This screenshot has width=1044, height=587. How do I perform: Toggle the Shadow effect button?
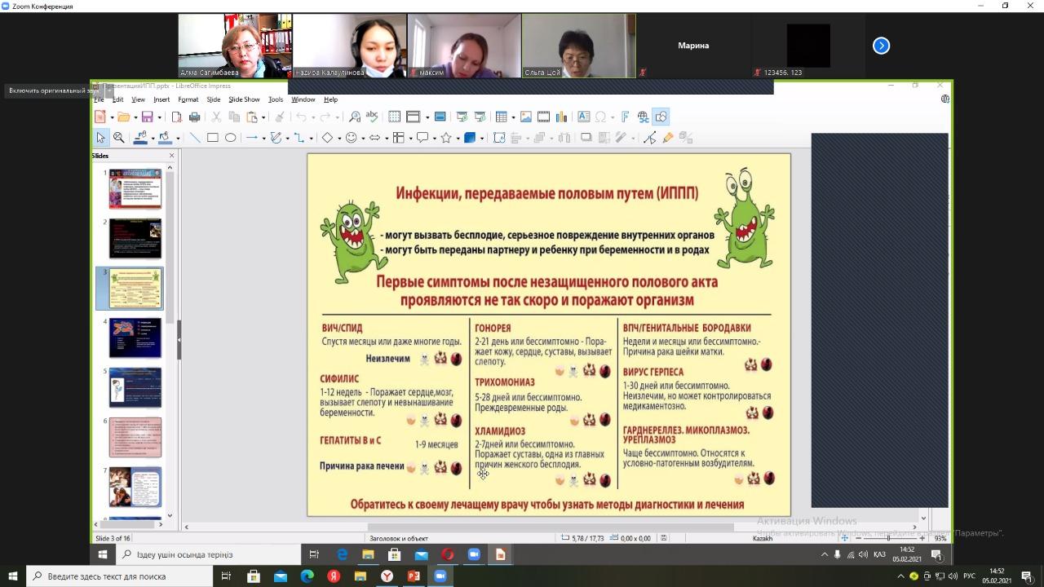pyautogui.click(x=586, y=138)
